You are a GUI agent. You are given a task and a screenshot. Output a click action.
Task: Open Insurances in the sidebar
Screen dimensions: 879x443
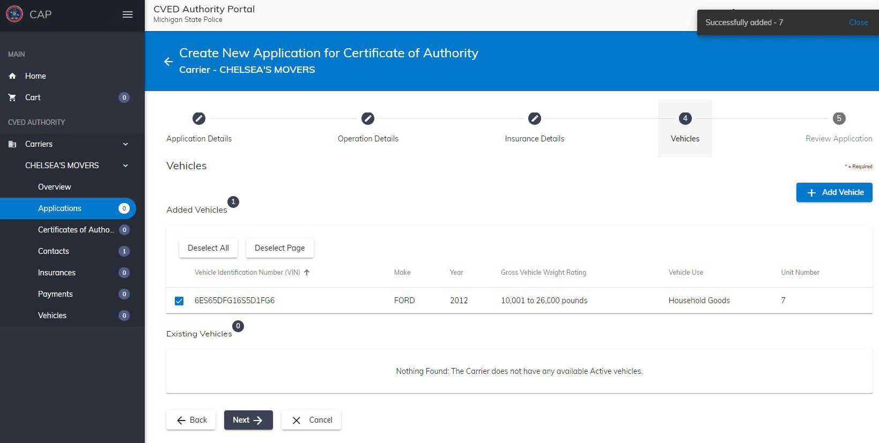(x=68, y=273)
